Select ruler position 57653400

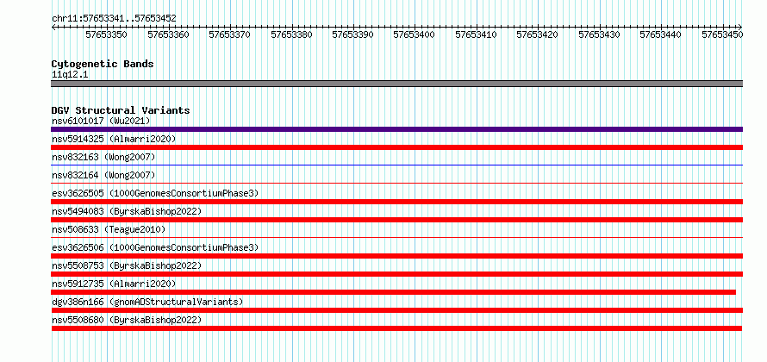(415, 34)
